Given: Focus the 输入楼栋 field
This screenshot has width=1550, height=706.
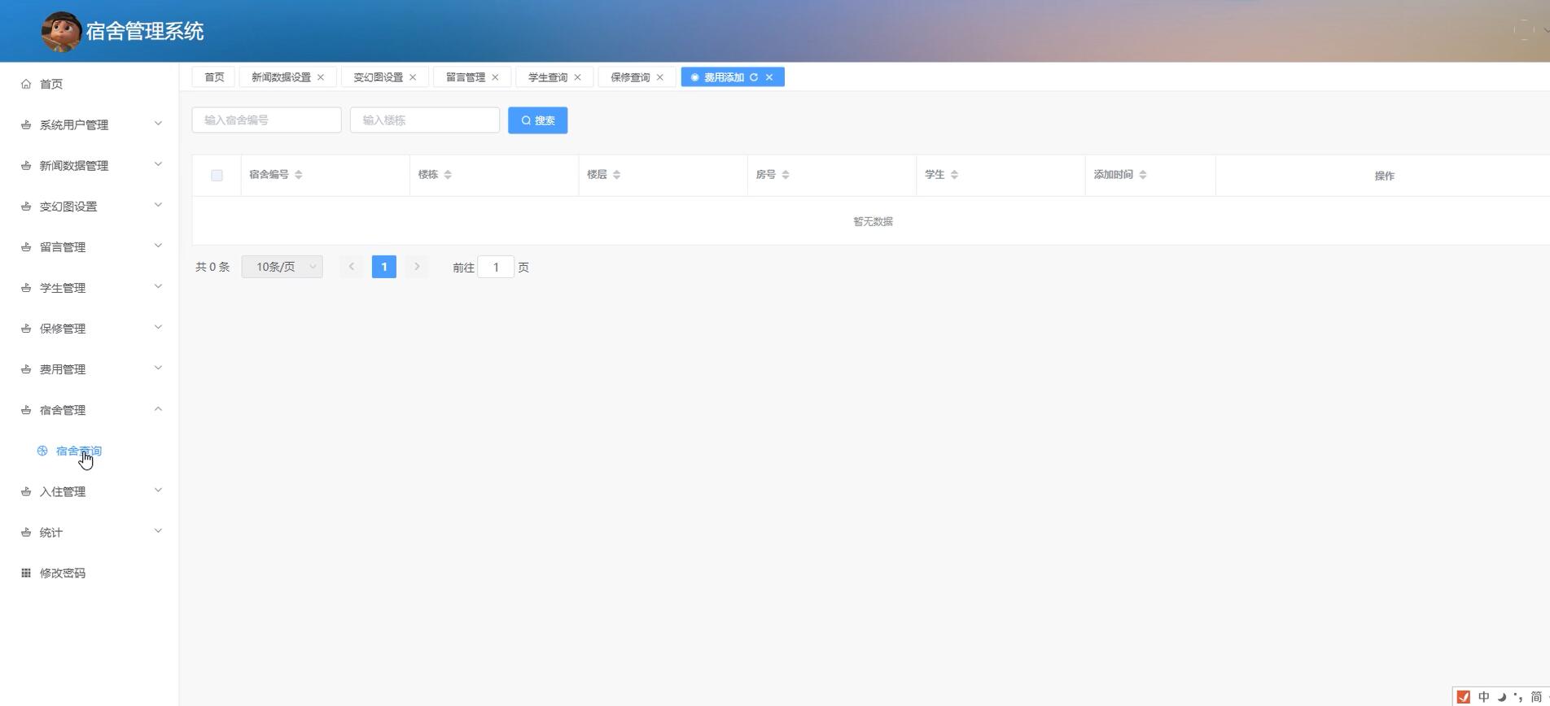Looking at the screenshot, I should tap(425, 120).
